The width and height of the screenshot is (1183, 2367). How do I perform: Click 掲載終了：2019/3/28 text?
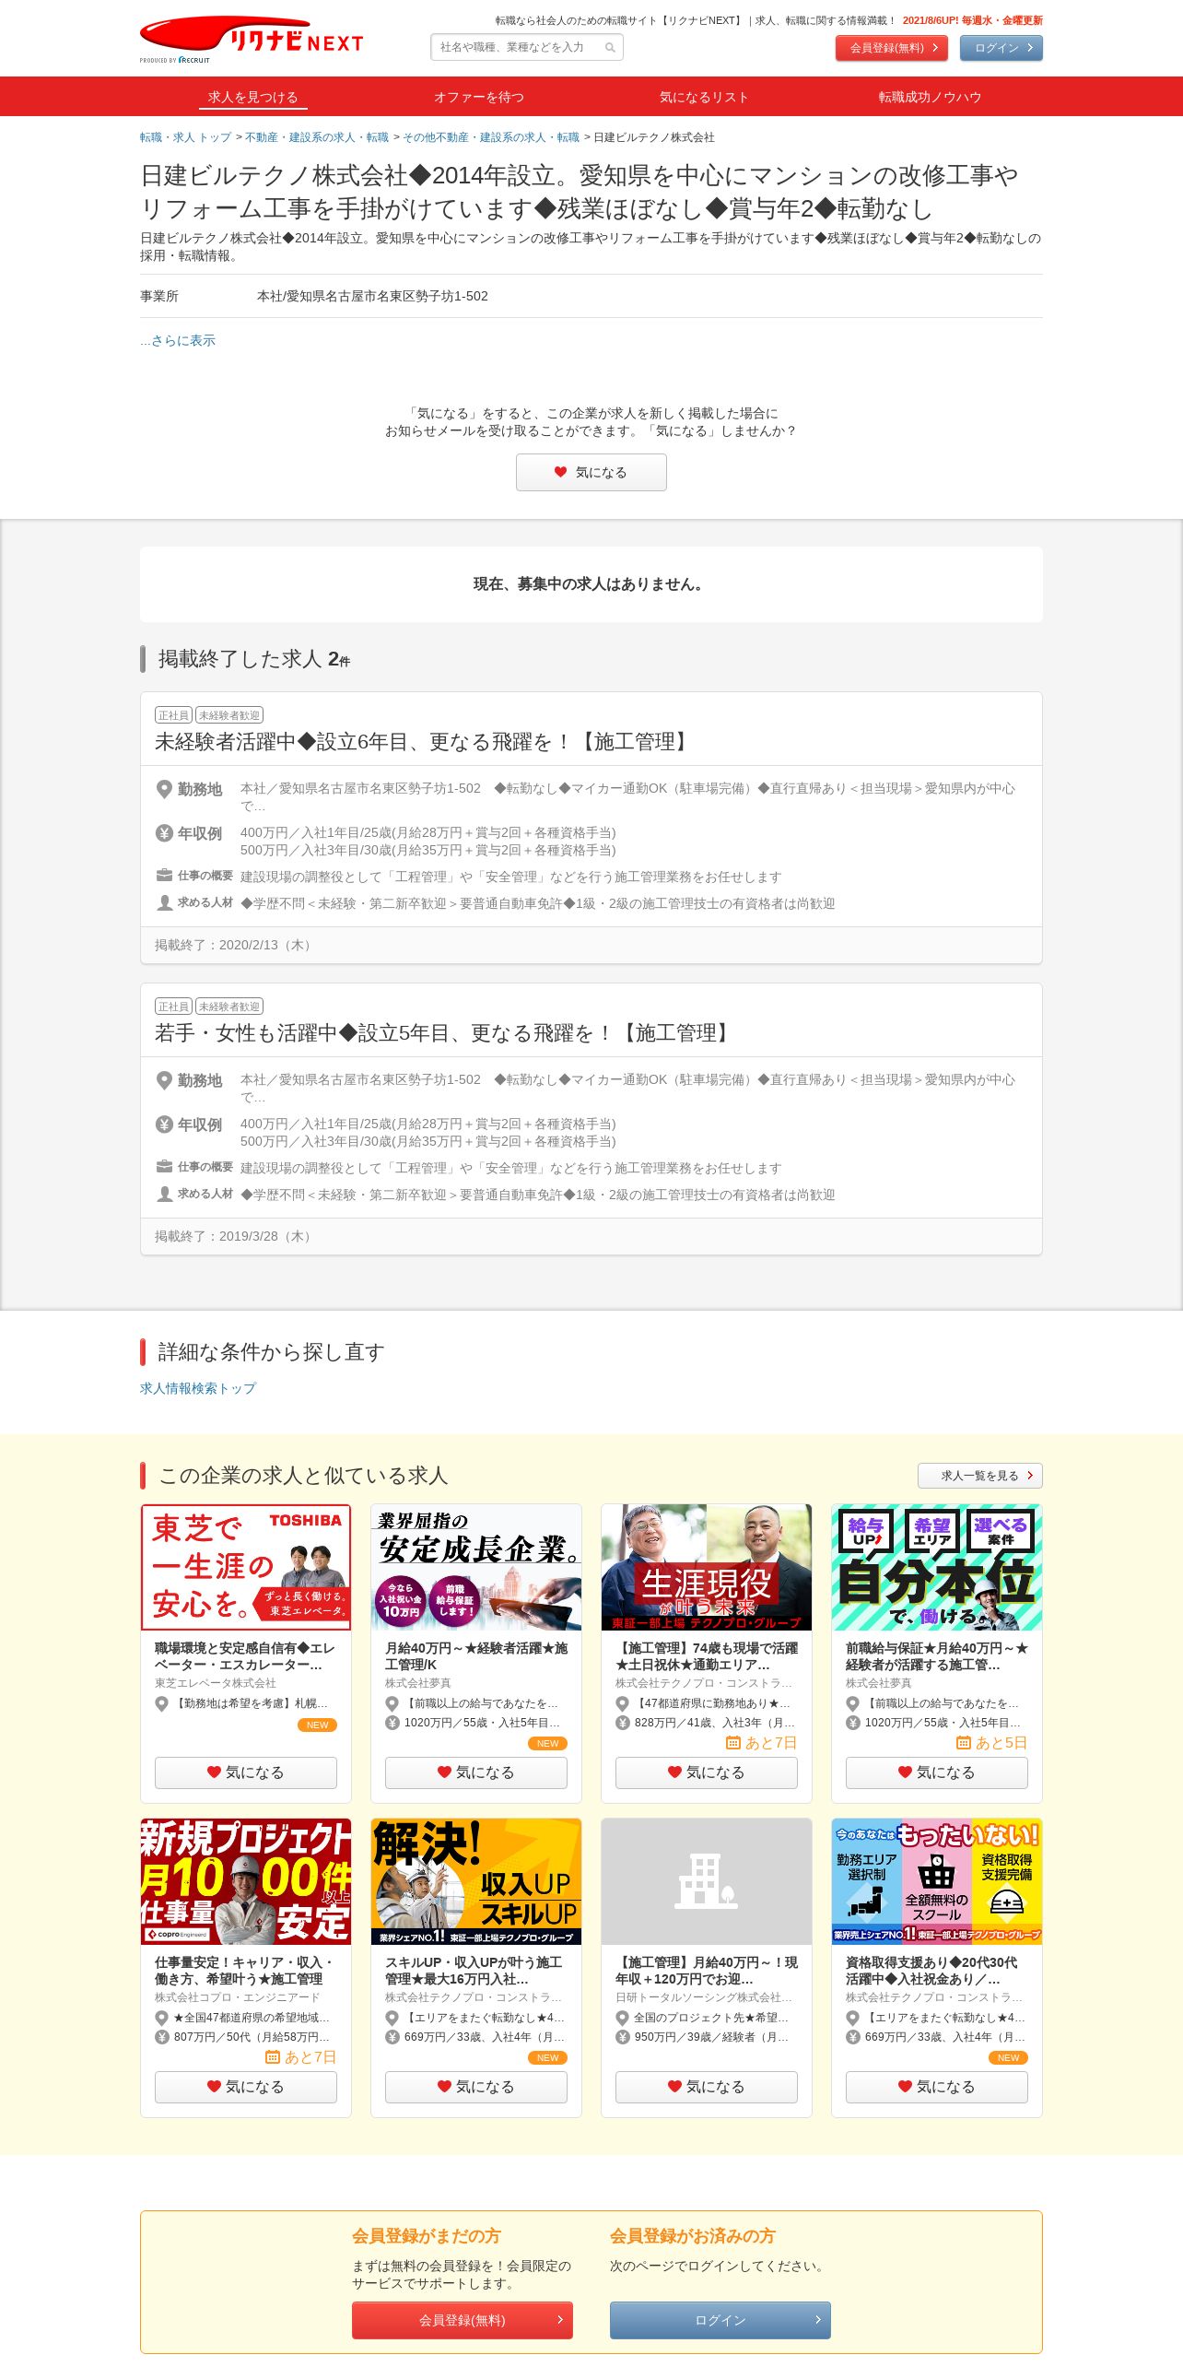[235, 1236]
